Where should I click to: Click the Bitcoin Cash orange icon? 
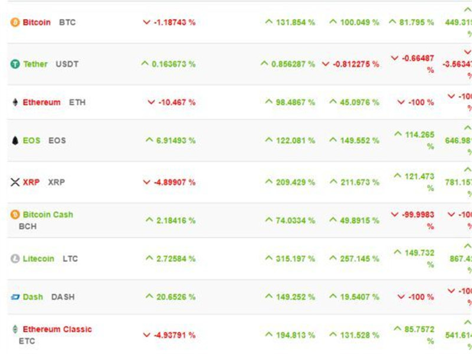click(15, 215)
